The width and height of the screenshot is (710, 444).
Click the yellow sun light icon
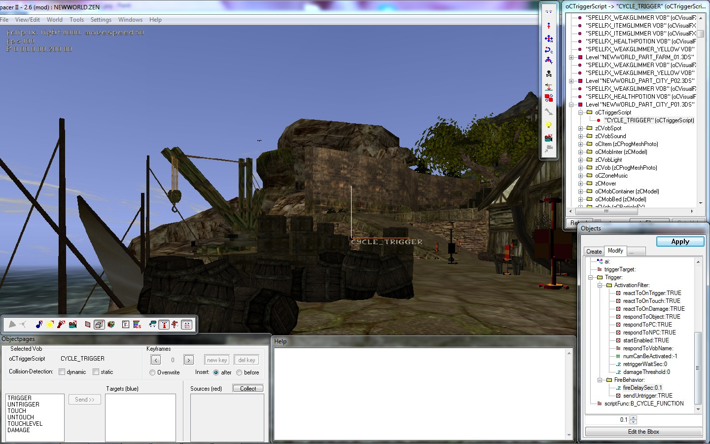[50, 324]
